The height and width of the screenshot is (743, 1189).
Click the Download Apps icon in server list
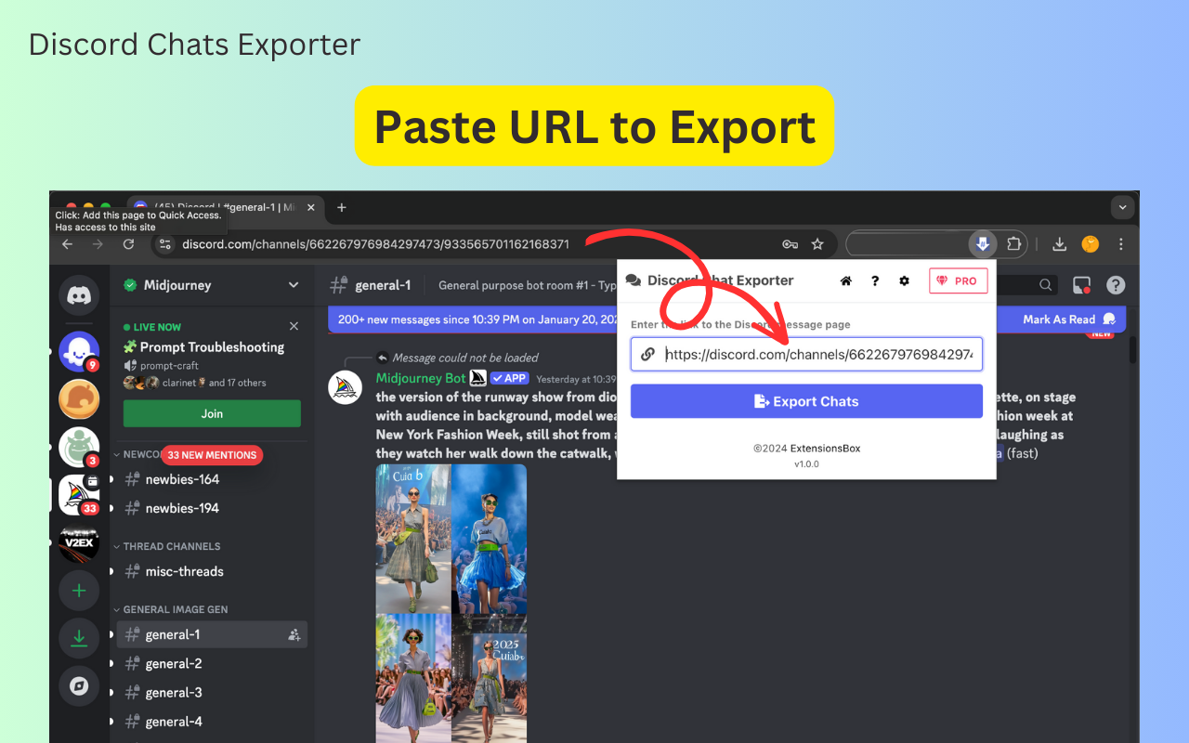tap(79, 638)
